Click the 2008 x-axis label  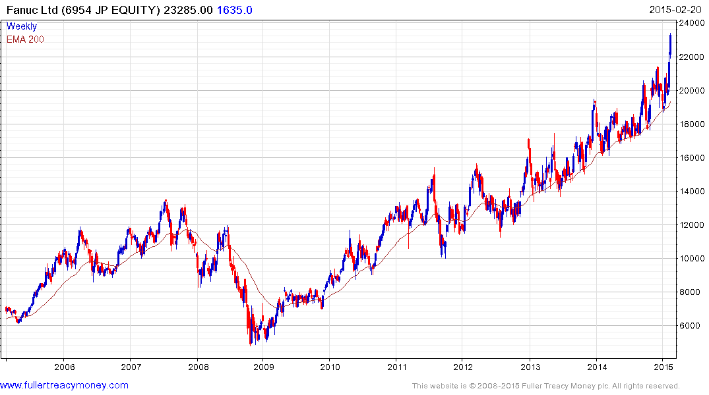pyautogui.click(x=198, y=367)
